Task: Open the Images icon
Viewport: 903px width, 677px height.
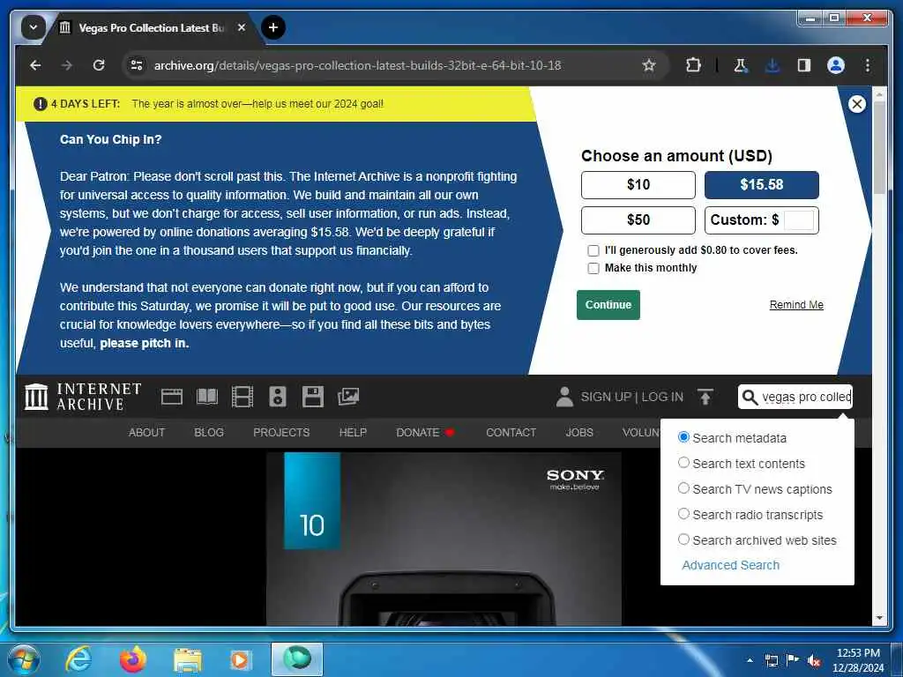Action: (348, 397)
